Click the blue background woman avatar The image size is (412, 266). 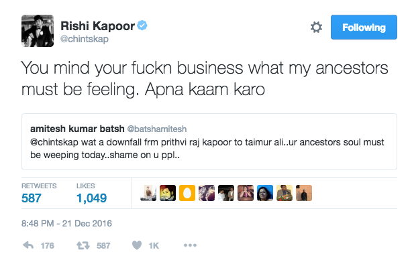265,193
